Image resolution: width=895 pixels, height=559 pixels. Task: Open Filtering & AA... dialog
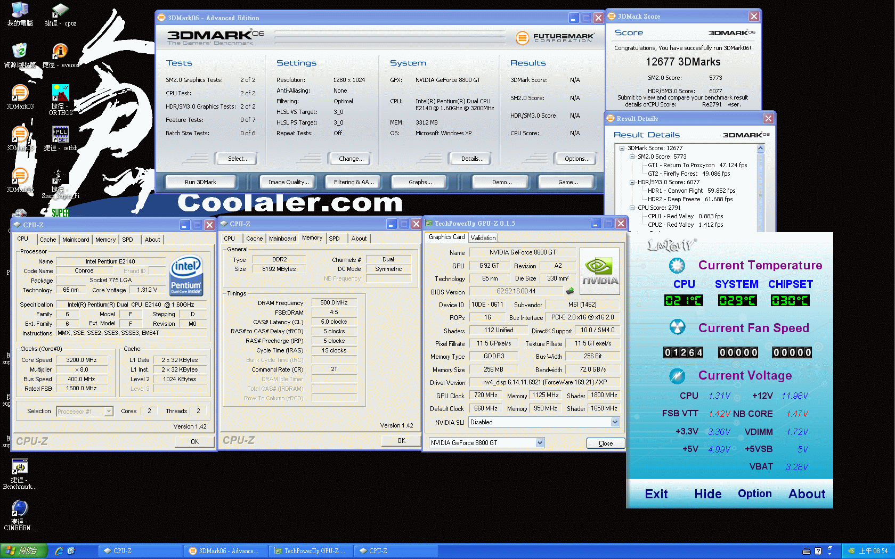click(x=354, y=182)
